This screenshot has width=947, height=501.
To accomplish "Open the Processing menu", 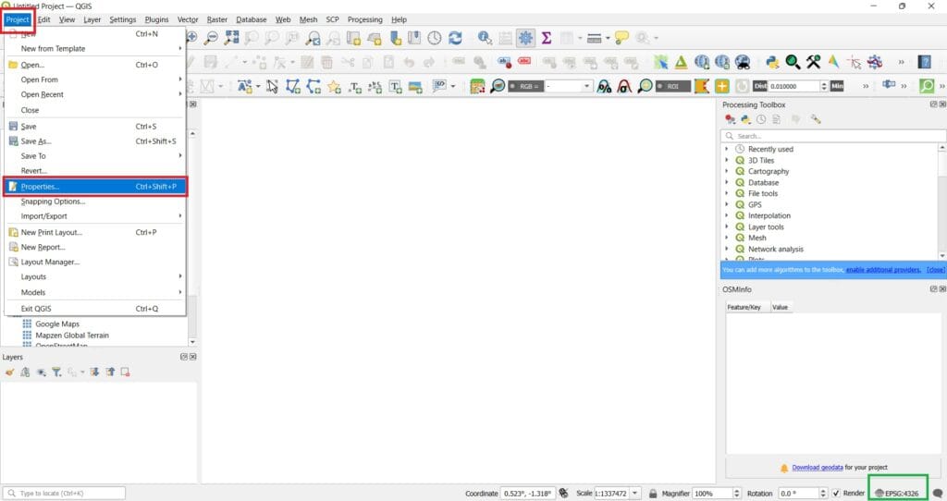I will pos(364,19).
